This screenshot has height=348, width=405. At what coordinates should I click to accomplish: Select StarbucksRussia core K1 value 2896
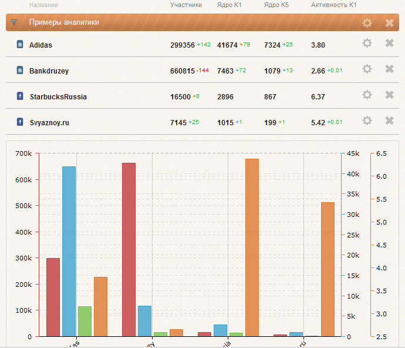(x=225, y=97)
